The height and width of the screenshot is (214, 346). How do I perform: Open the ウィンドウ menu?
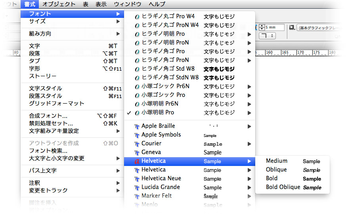(x=128, y=4)
